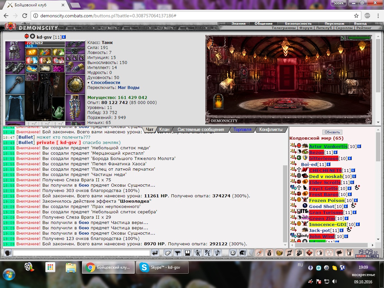
Task: Switch to the Чат tab
Action: point(150,130)
